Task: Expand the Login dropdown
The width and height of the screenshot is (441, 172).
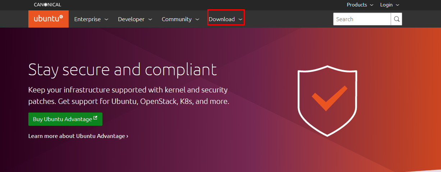Action: (390, 5)
